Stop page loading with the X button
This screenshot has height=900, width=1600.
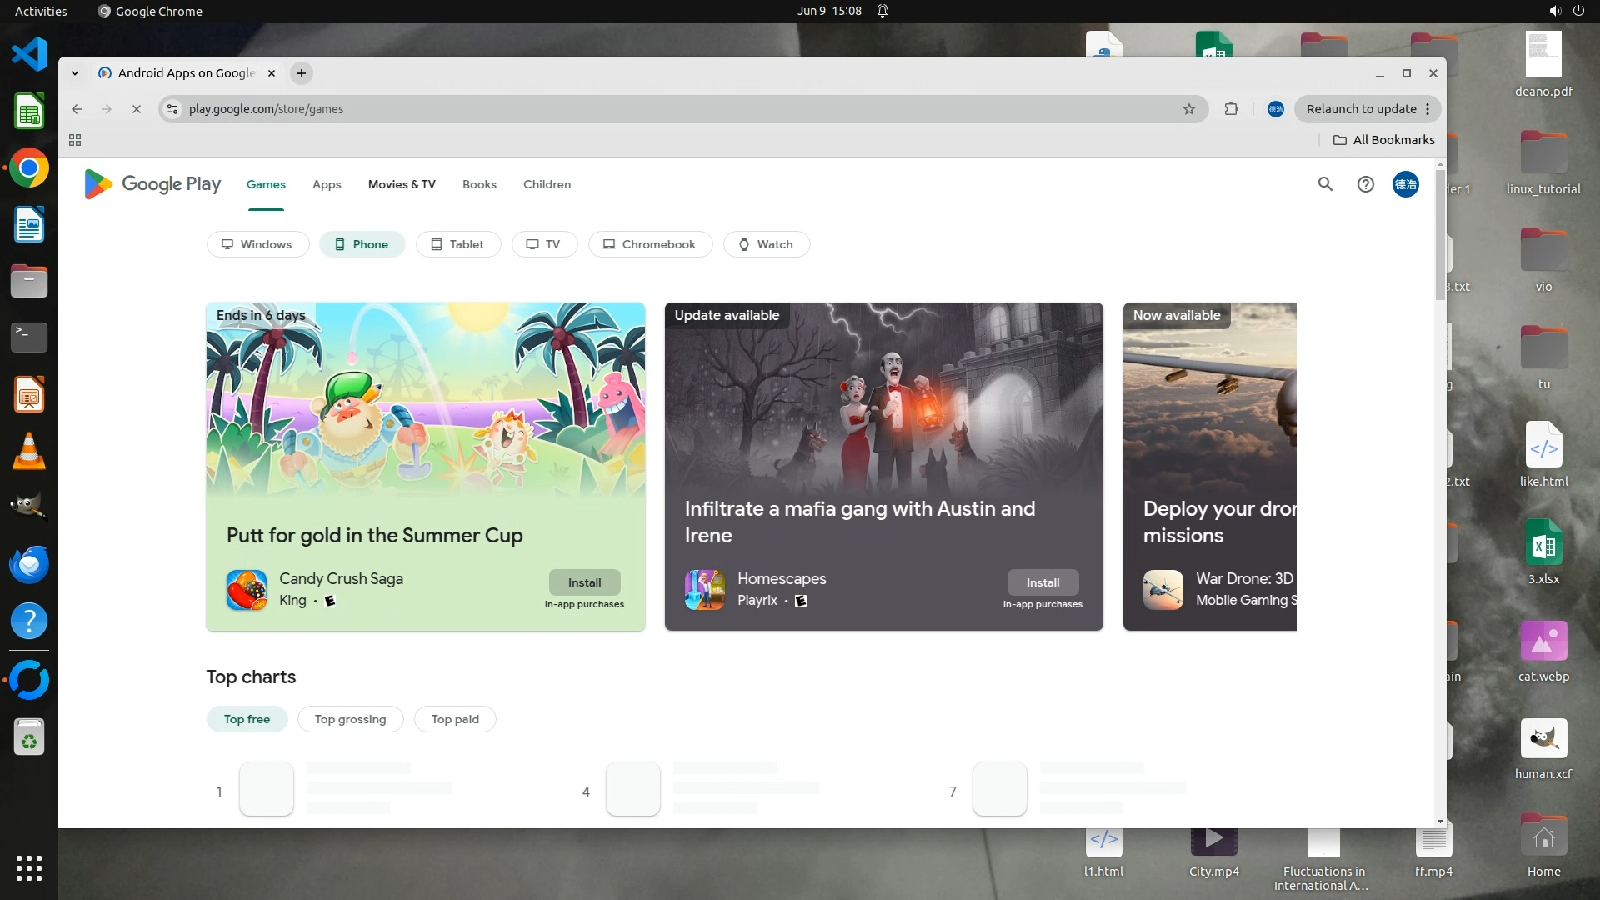[137, 109]
